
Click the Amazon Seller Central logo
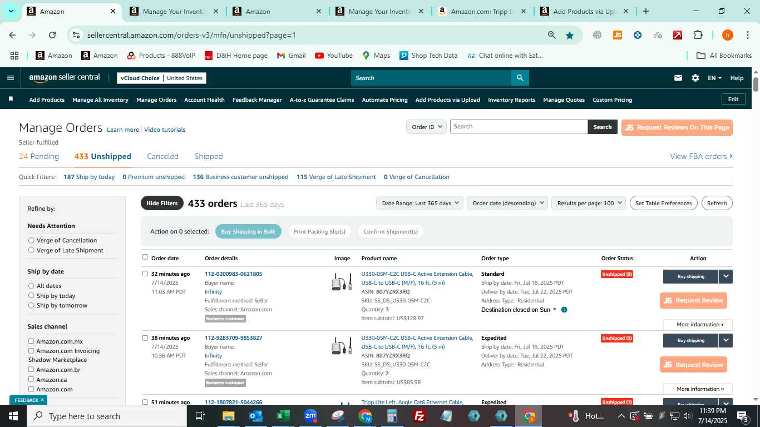65,78
